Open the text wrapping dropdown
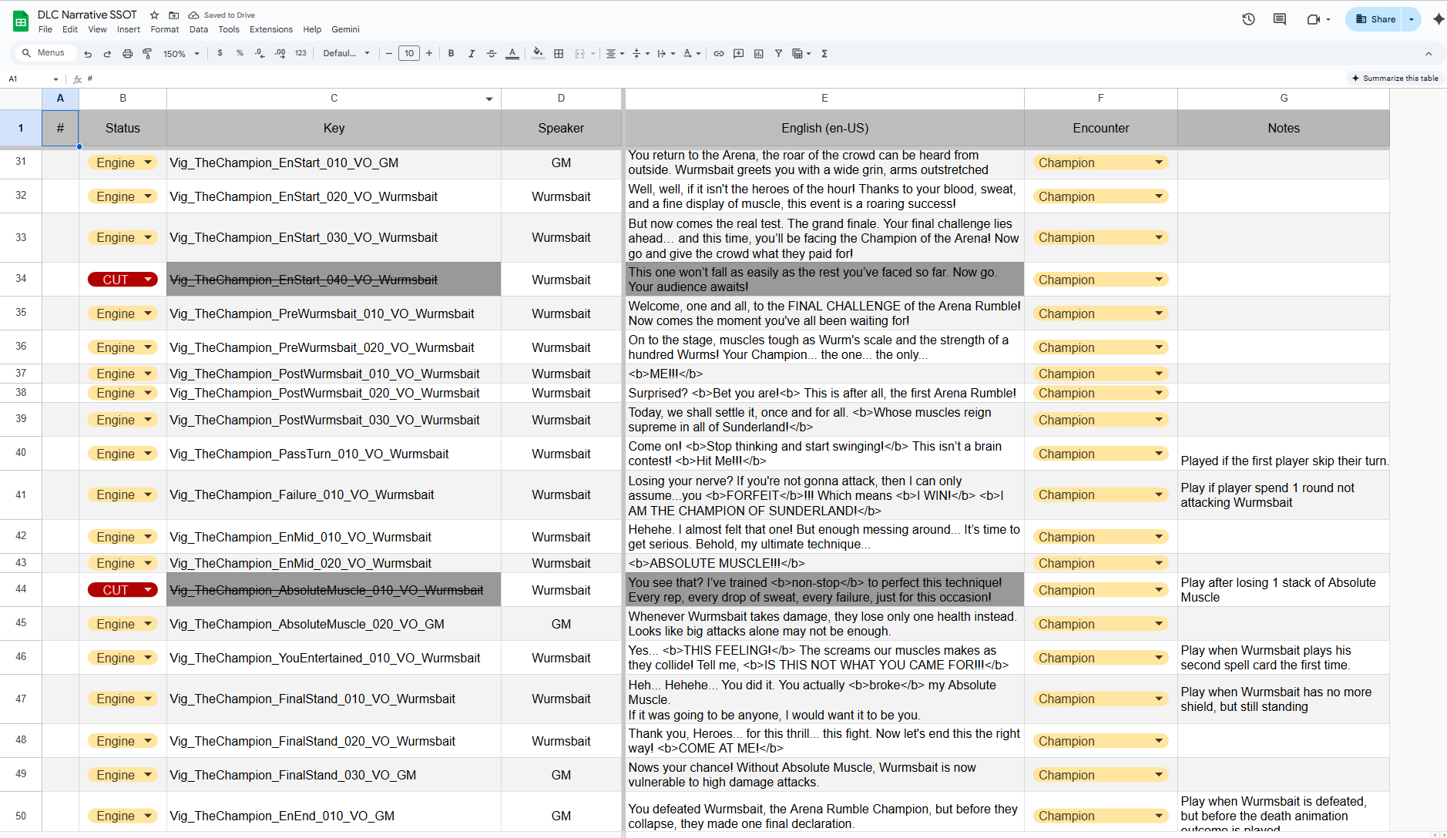1447x838 pixels. [666, 53]
